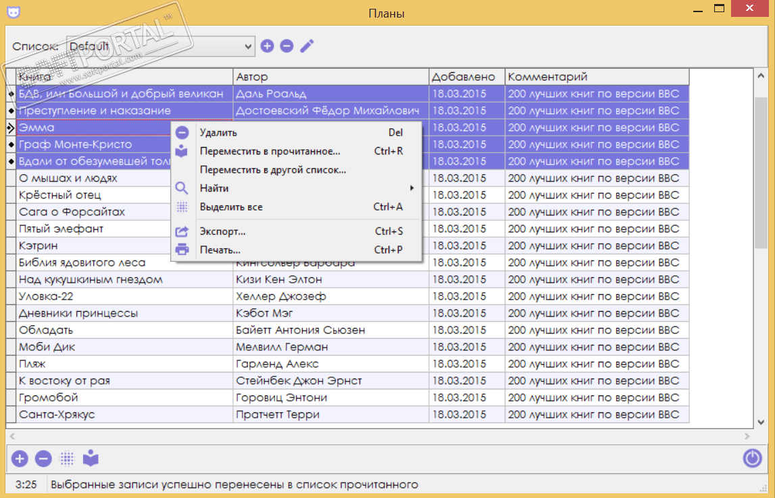775x498 pixels.
Task: Click author Гарленд Алекс
Action: tap(330, 364)
